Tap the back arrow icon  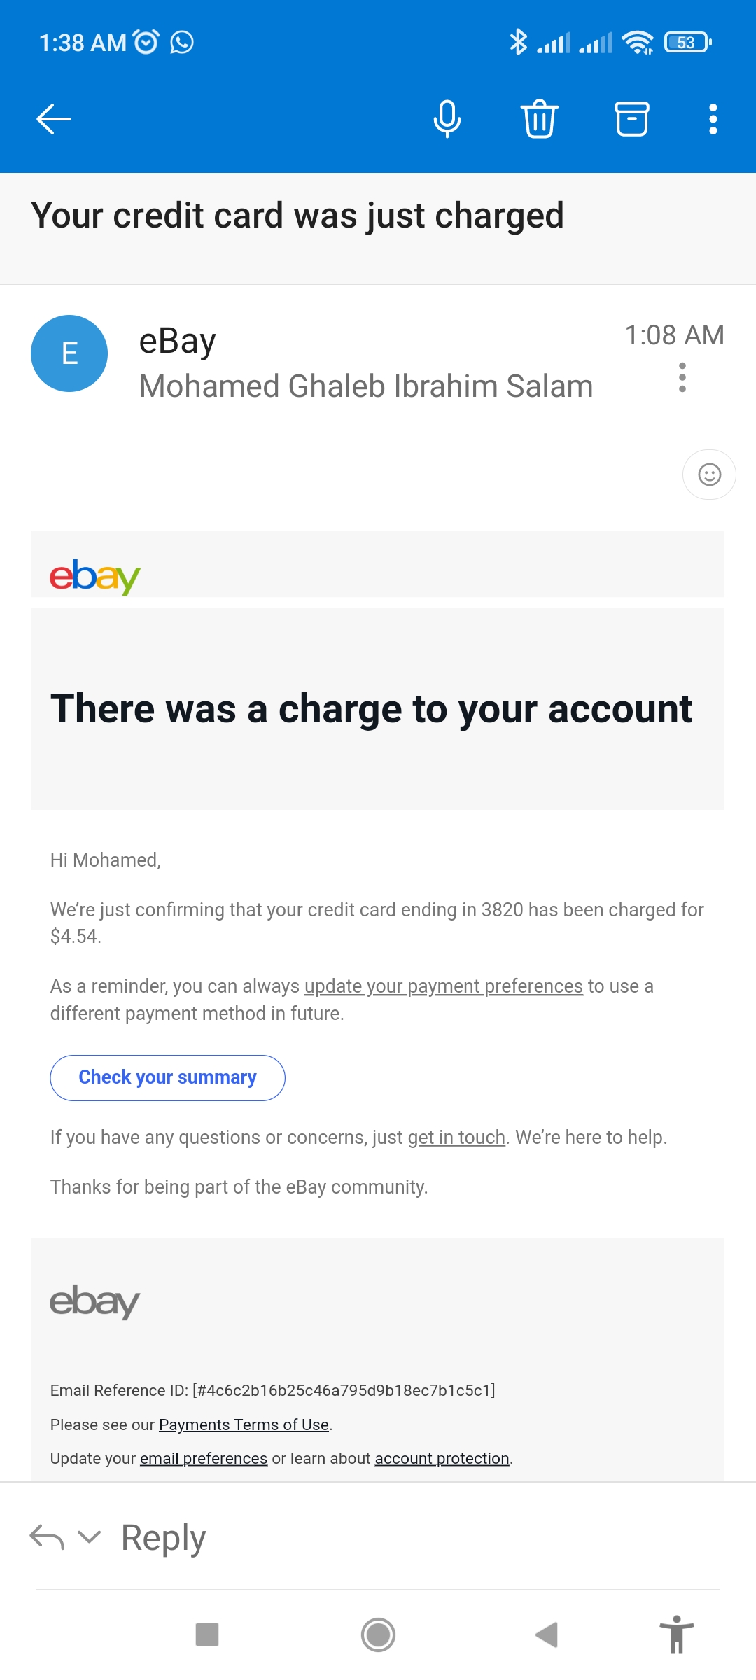point(54,119)
